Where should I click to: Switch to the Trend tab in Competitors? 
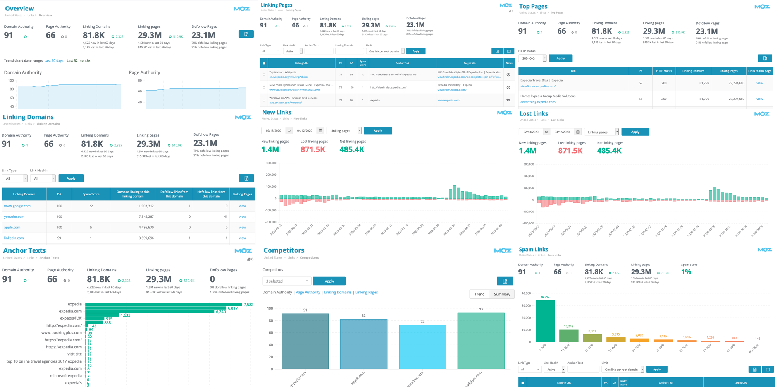pos(479,294)
